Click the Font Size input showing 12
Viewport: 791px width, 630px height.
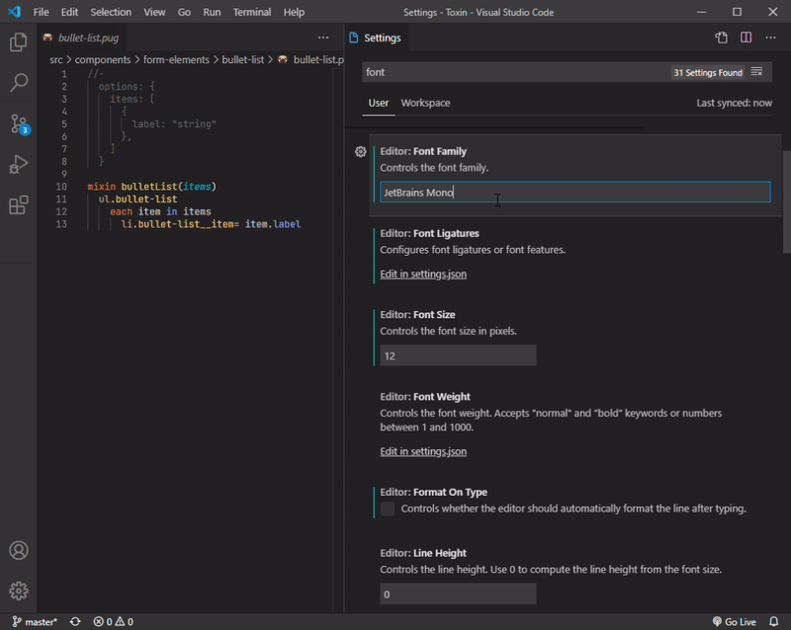(x=458, y=355)
